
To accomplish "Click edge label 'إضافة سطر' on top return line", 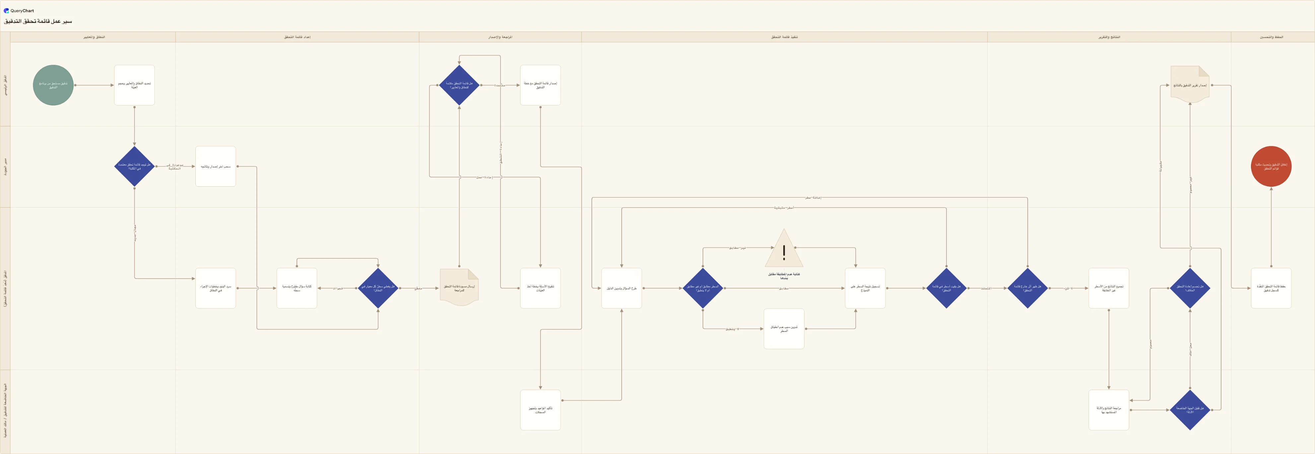I will pyautogui.click(x=813, y=197).
